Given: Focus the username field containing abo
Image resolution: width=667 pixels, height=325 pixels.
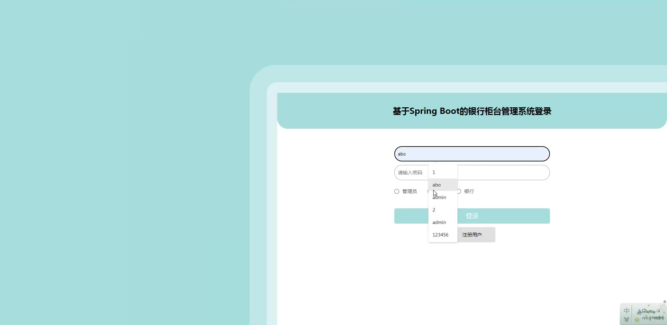Looking at the screenshot, I should coord(472,154).
